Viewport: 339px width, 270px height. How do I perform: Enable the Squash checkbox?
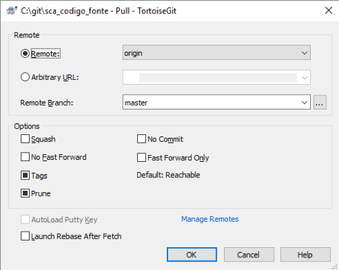pos(25,139)
